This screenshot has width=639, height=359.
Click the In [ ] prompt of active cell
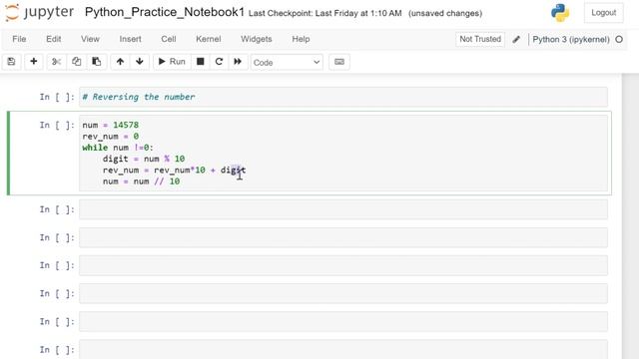pyautogui.click(x=57, y=125)
